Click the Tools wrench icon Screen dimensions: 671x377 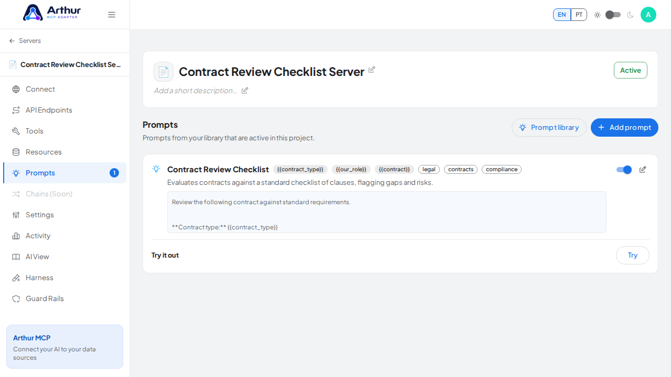pos(16,131)
